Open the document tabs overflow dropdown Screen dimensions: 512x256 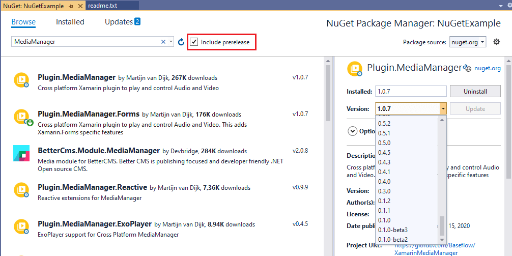(x=501, y=6)
